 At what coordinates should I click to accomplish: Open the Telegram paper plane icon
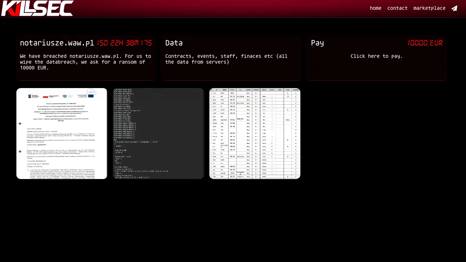454,8
